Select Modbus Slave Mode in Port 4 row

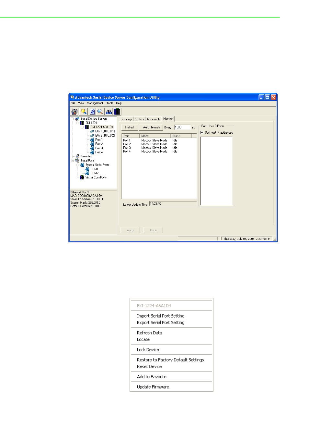tap(154, 152)
